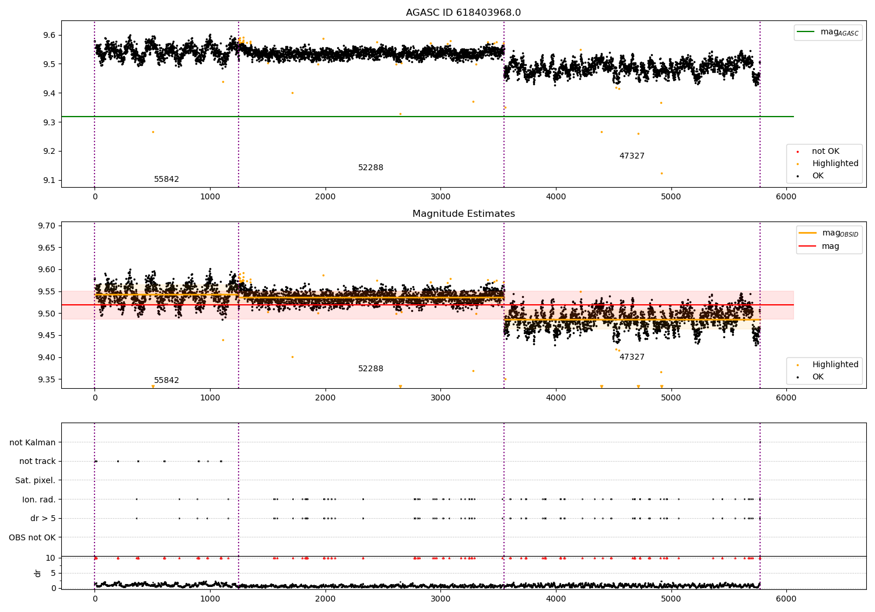Click the 'dr > 5' row label
The image size is (875, 612).
pos(43,519)
